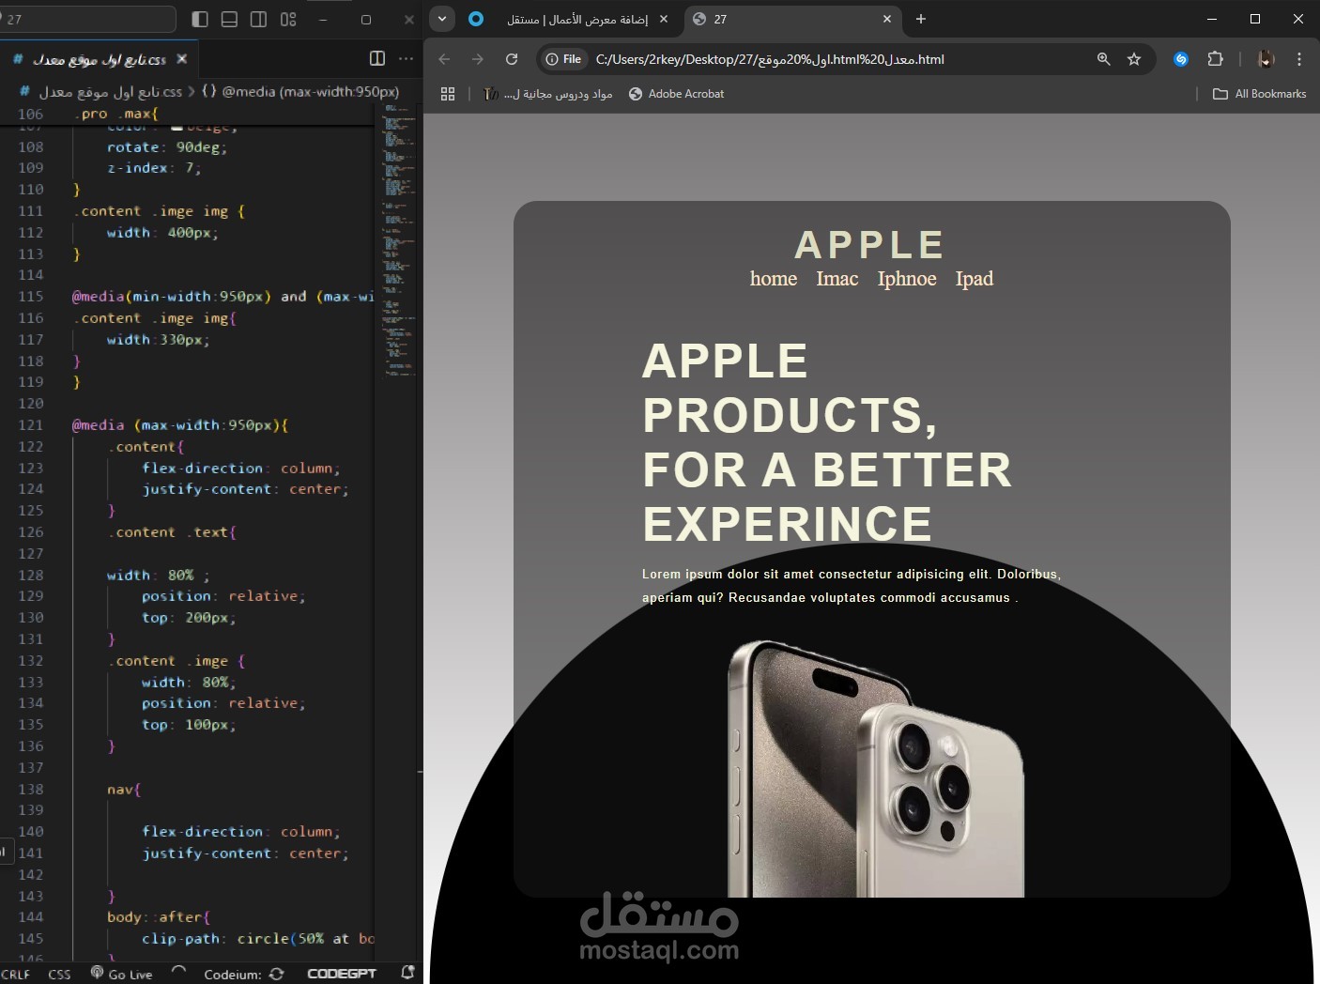This screenshot has width=1320, height=984.
Task: Close the 27 browser tab
Action: tap(887, 19)
